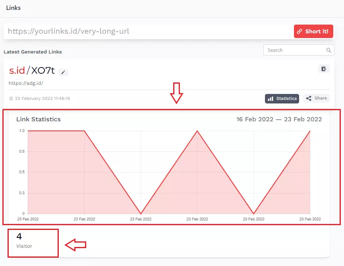Click the last data point on chart's right edge

(310, 131)
